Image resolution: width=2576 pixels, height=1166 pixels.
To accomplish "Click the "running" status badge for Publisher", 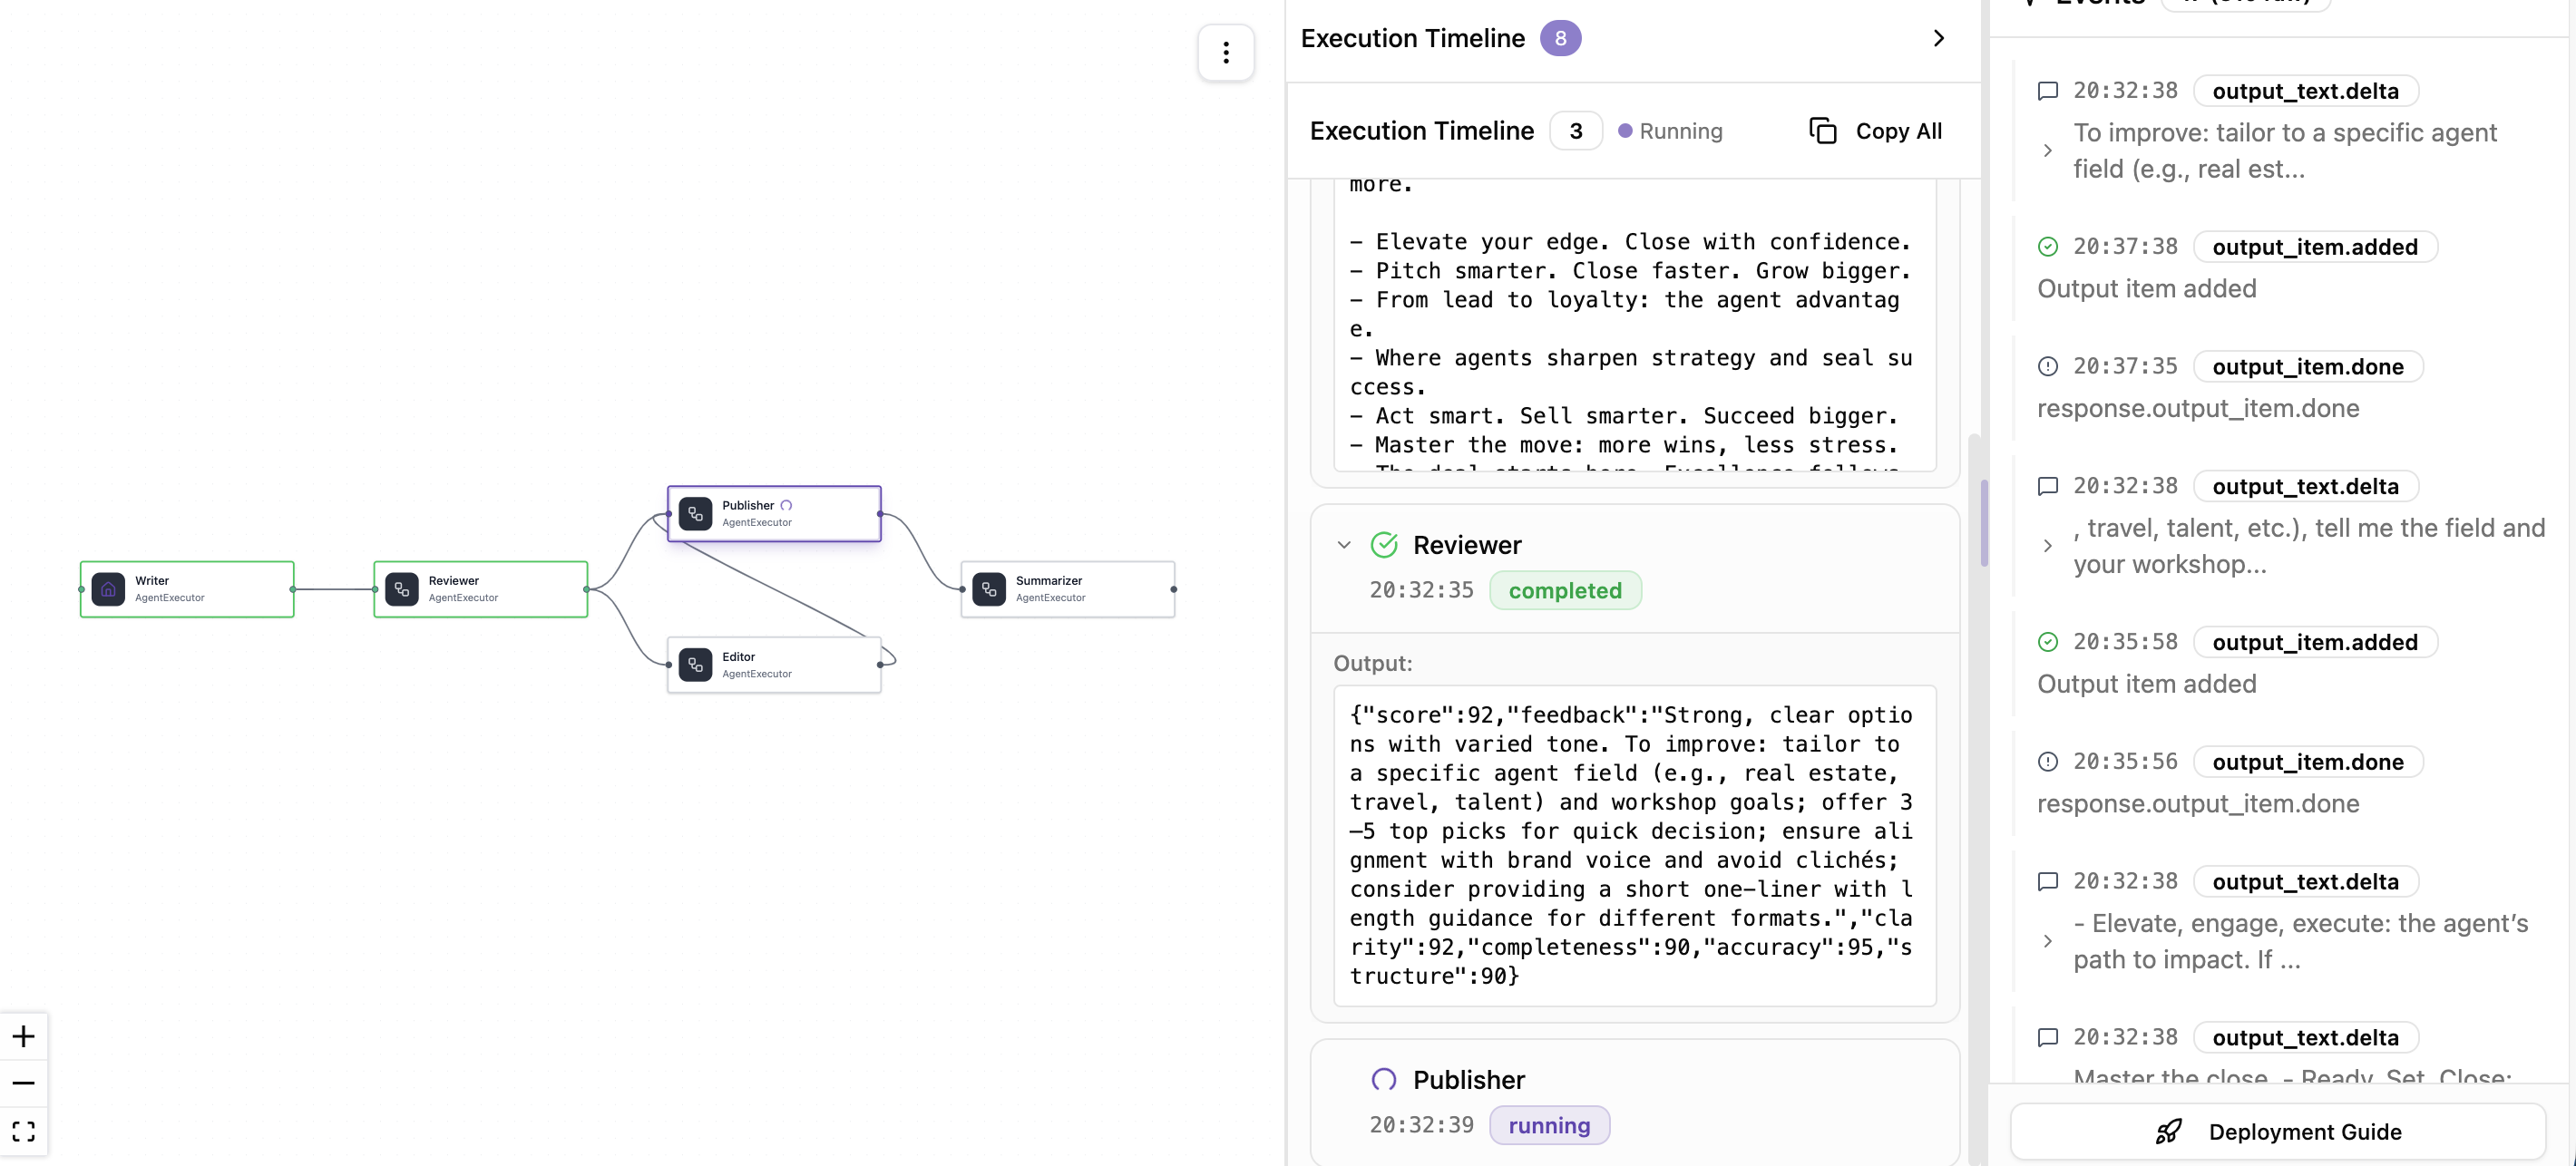I will pyautogui.click(x=1549, y=1126).
